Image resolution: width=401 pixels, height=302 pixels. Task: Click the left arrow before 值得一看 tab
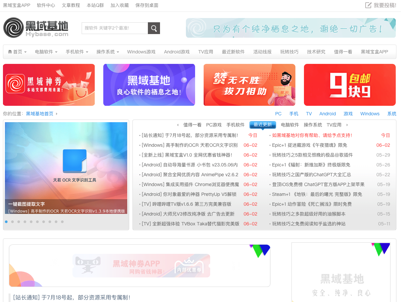pos(178,125)
